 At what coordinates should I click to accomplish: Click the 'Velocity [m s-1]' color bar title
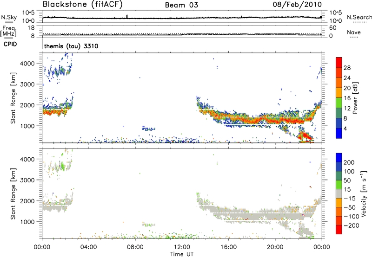click(364, 193)
